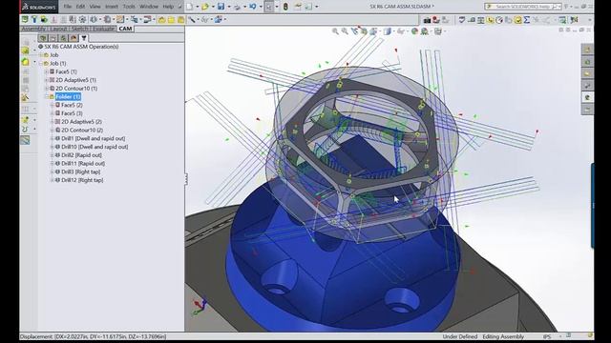The width and height of the screenshot is (611, 343).
Task: Click the wrench tool toolbar icon
Action: pyautogui.click(x=191, y=19)
